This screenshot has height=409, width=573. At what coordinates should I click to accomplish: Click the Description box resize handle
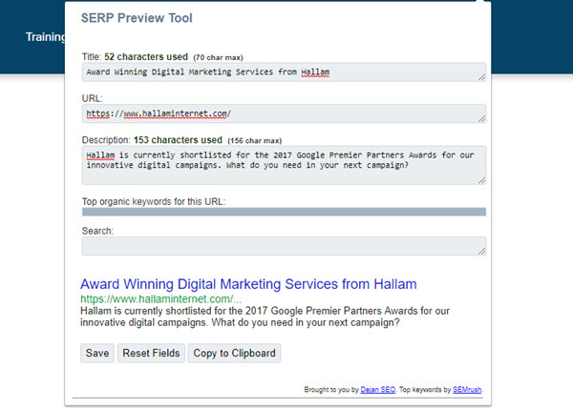[x=481, y=179]
